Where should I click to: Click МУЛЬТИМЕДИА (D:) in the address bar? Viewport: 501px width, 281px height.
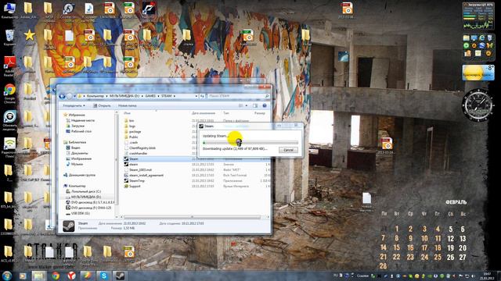tap(124, 96)
